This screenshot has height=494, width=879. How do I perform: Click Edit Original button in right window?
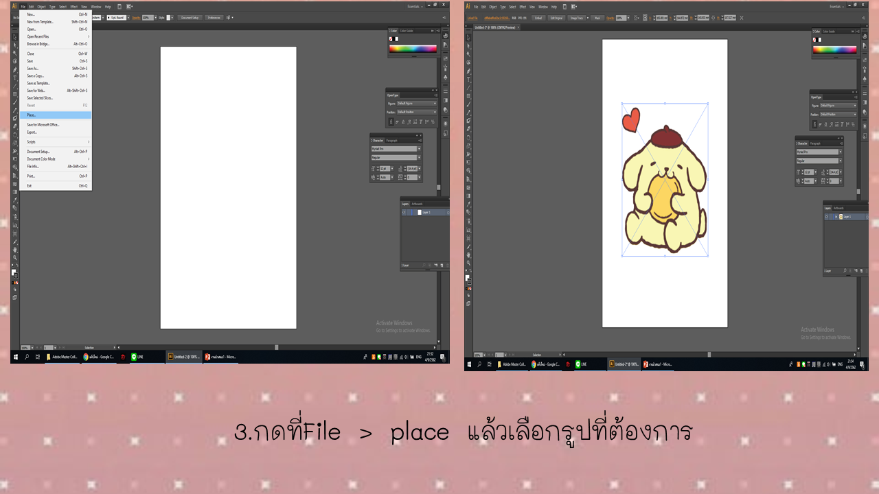[x=556, y=18]
